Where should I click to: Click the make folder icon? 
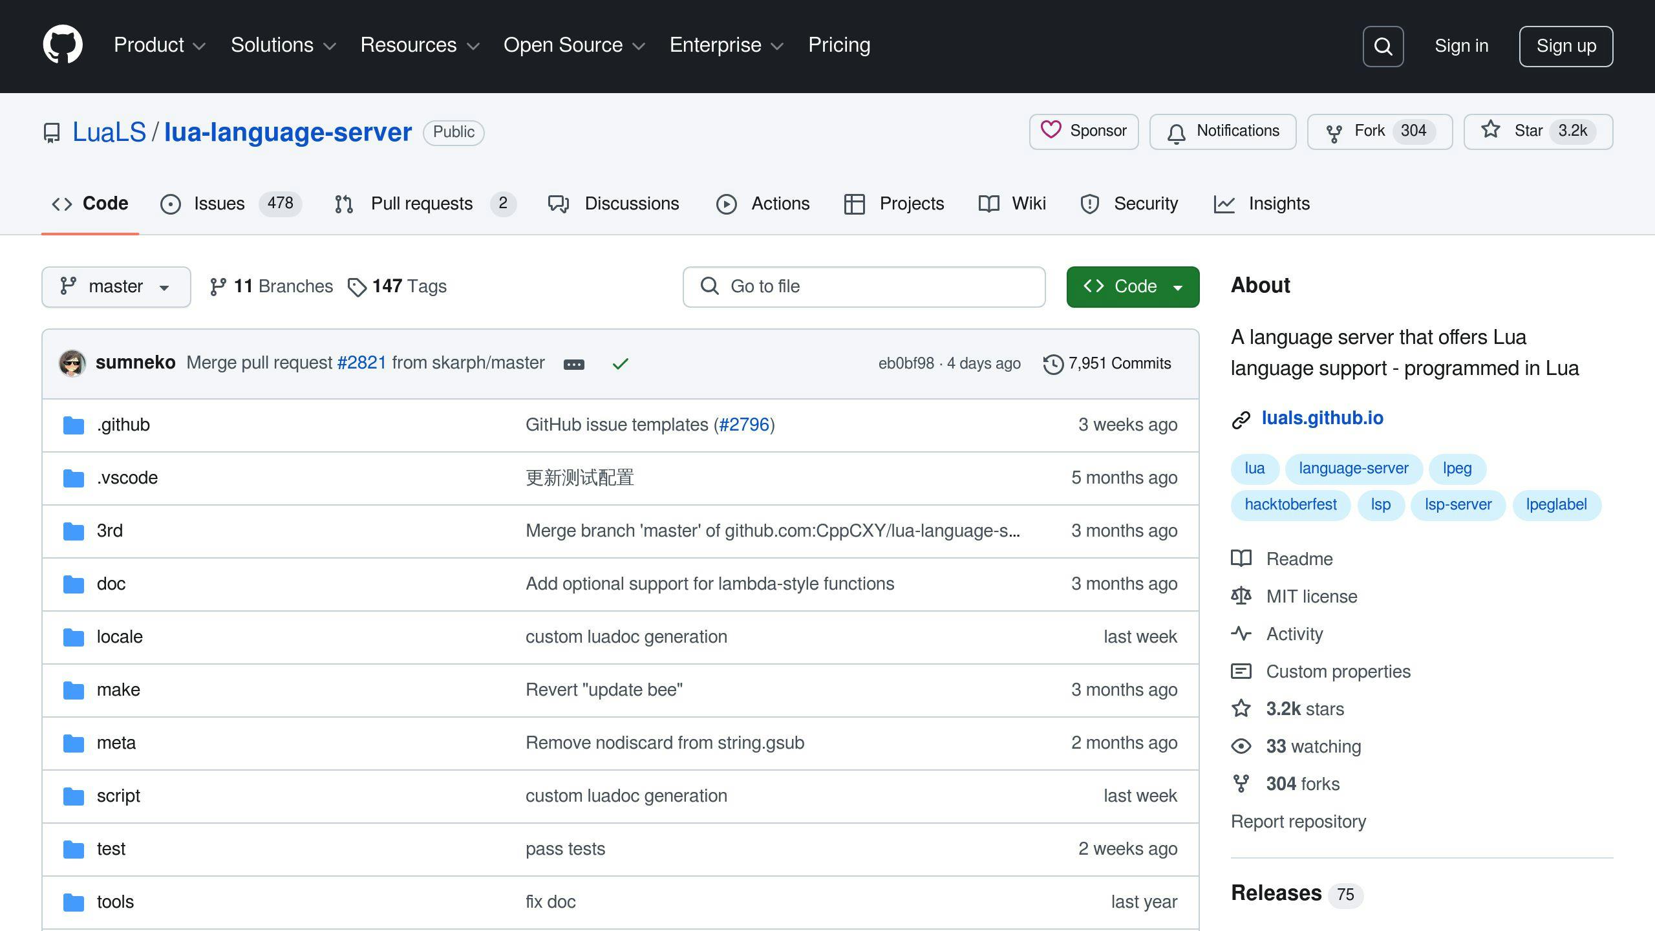click(x=74, y=690)
